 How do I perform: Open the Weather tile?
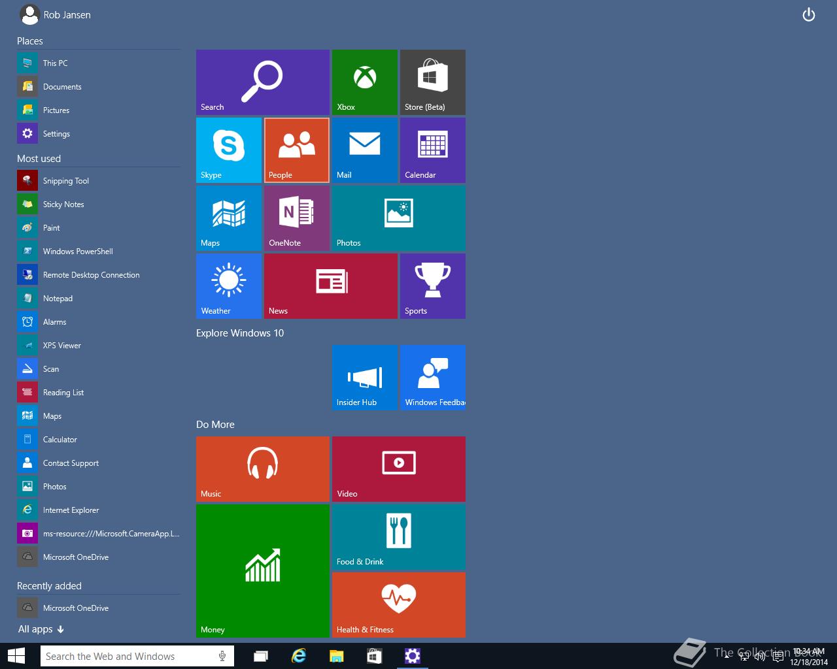[229, 286]
